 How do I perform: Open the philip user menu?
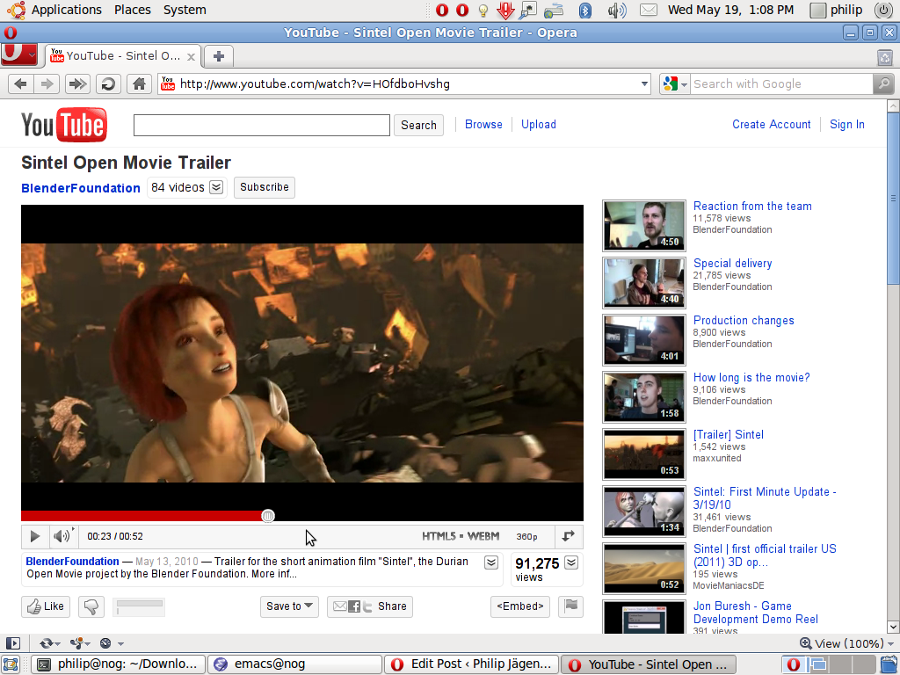[x=837, y=10]
